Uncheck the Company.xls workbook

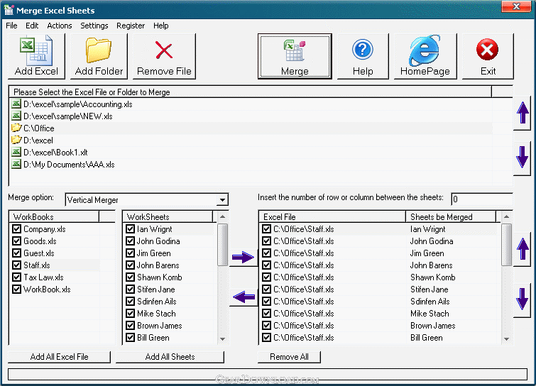point(16,229)
